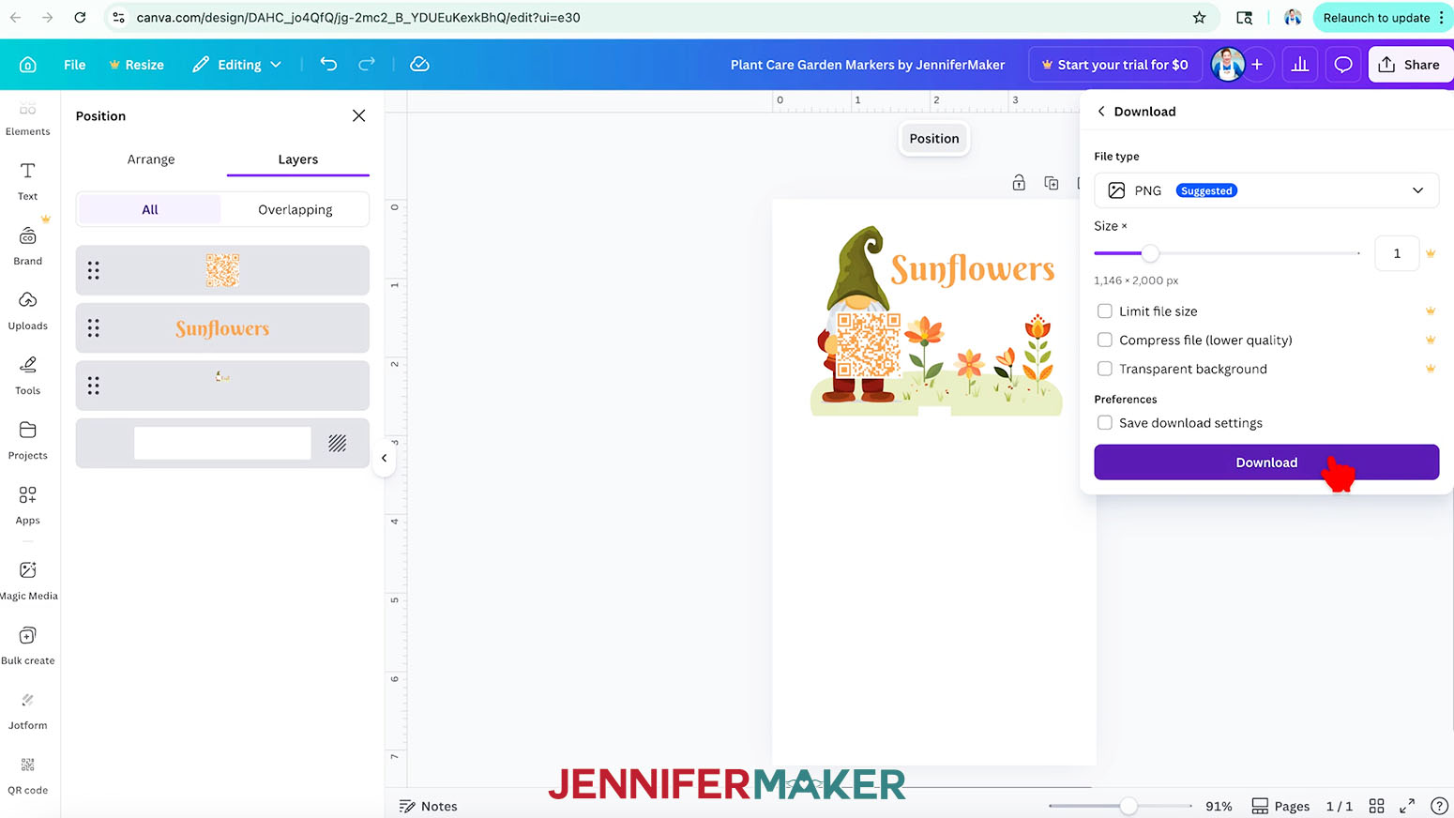Adjust the canvas zoom slider handle

click(x=1128, y=806)
